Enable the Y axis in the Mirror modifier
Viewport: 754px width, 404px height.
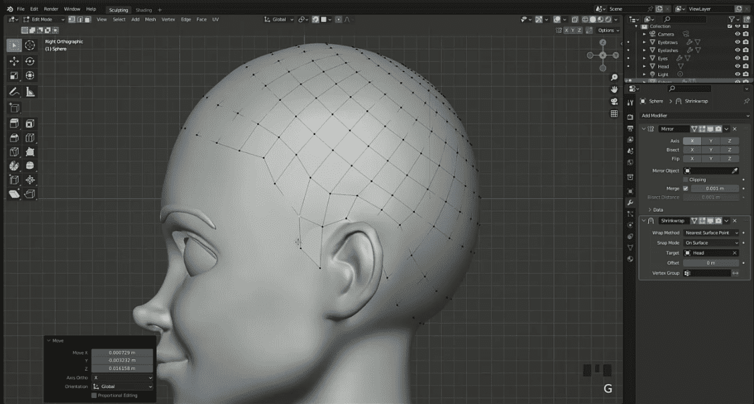point(711,140)
